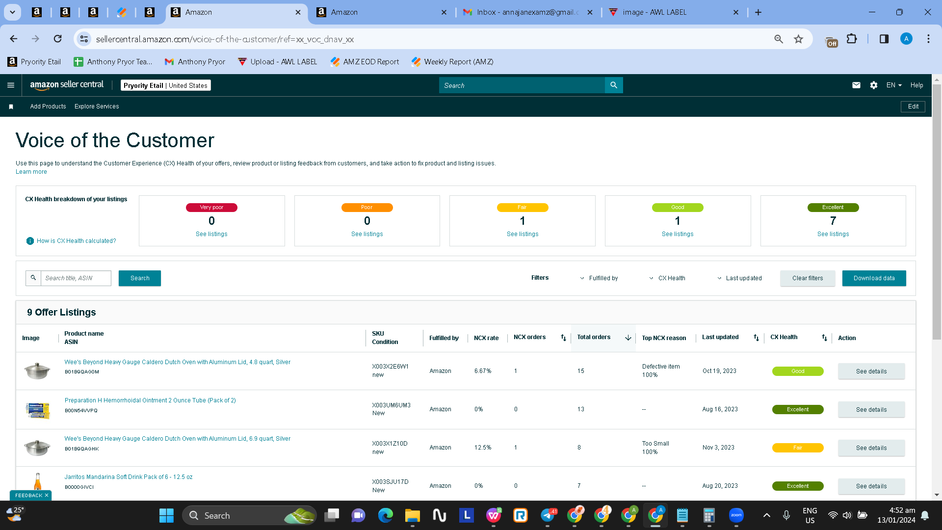Click the Learn more link

click(x=31, y=172)
